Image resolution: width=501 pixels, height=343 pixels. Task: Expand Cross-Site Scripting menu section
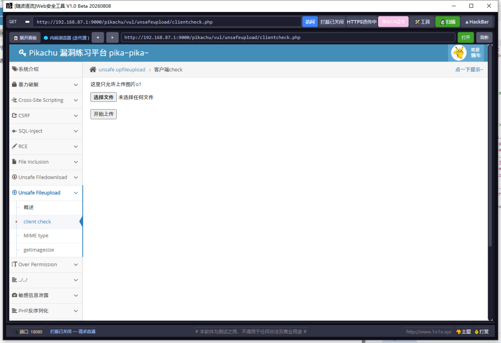tap(45, 100)
